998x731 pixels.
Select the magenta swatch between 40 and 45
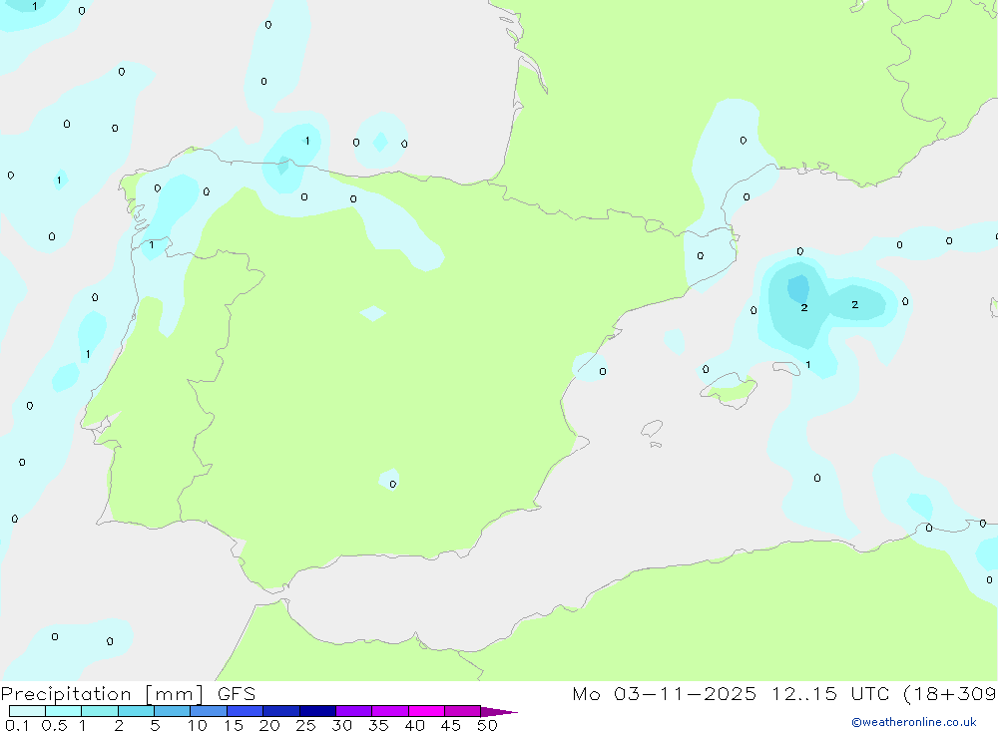tap(426, 711)
